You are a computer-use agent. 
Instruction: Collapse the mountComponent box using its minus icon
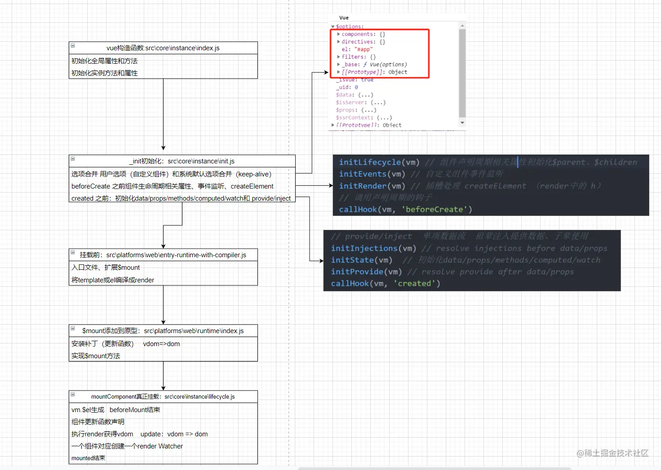pyautogui.click(x=72, y=394)
